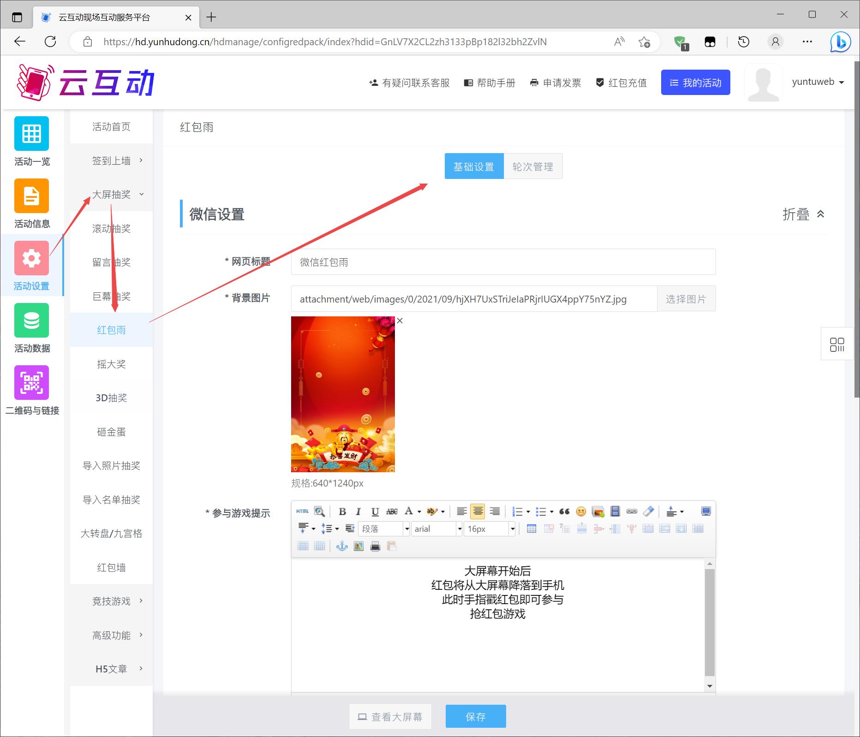Insert a table with the table icon
Image resolution: width=860 pixels, height=737 pixels.
tap(532, 529)
